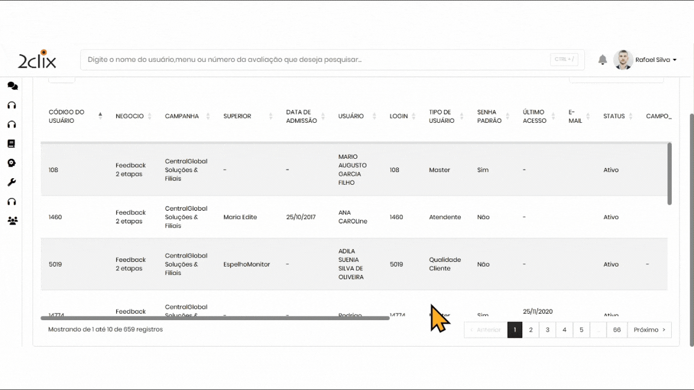
Task: Open the book icon in sidebar
Action: click(11, 144)
